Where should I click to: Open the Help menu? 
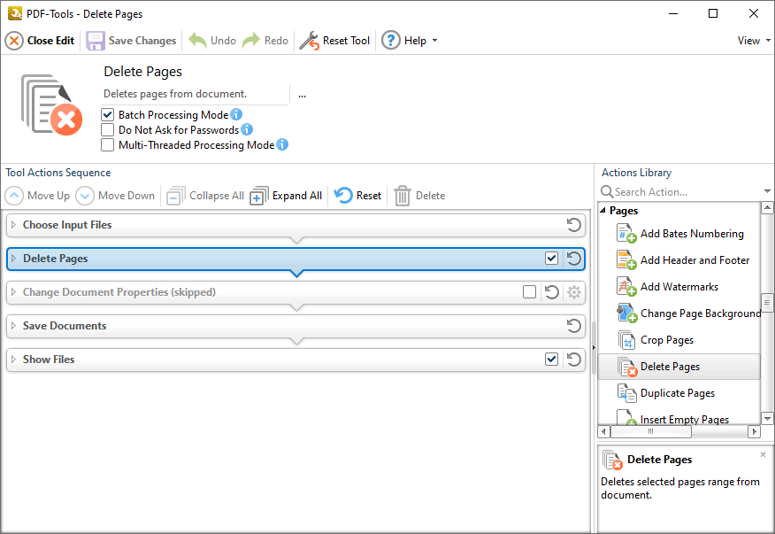click(x=410, y=41)
